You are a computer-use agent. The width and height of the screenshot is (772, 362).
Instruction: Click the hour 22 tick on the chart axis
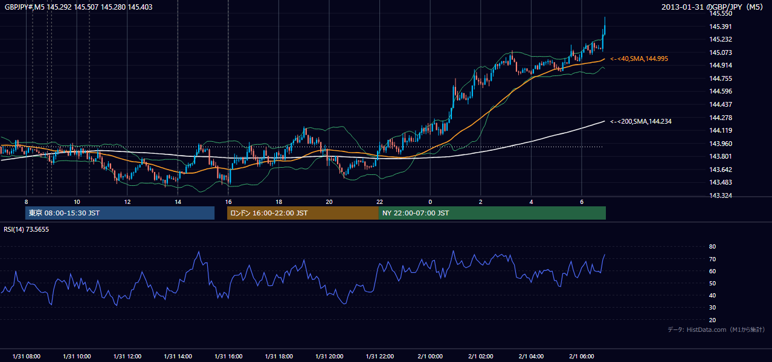click(x=379, y=202)
